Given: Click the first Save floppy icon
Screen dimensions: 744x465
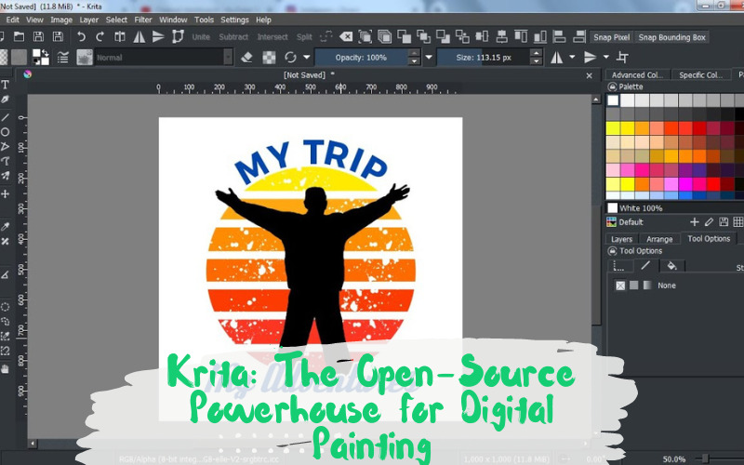Looking at the screenshot, I should coord(38,36).
